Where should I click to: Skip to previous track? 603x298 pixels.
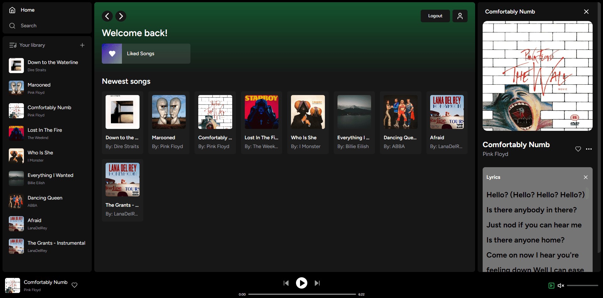286,283
